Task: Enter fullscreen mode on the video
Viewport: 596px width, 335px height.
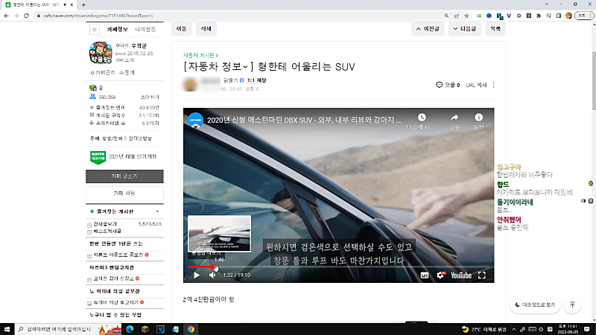Action: (x=482, y=275)
